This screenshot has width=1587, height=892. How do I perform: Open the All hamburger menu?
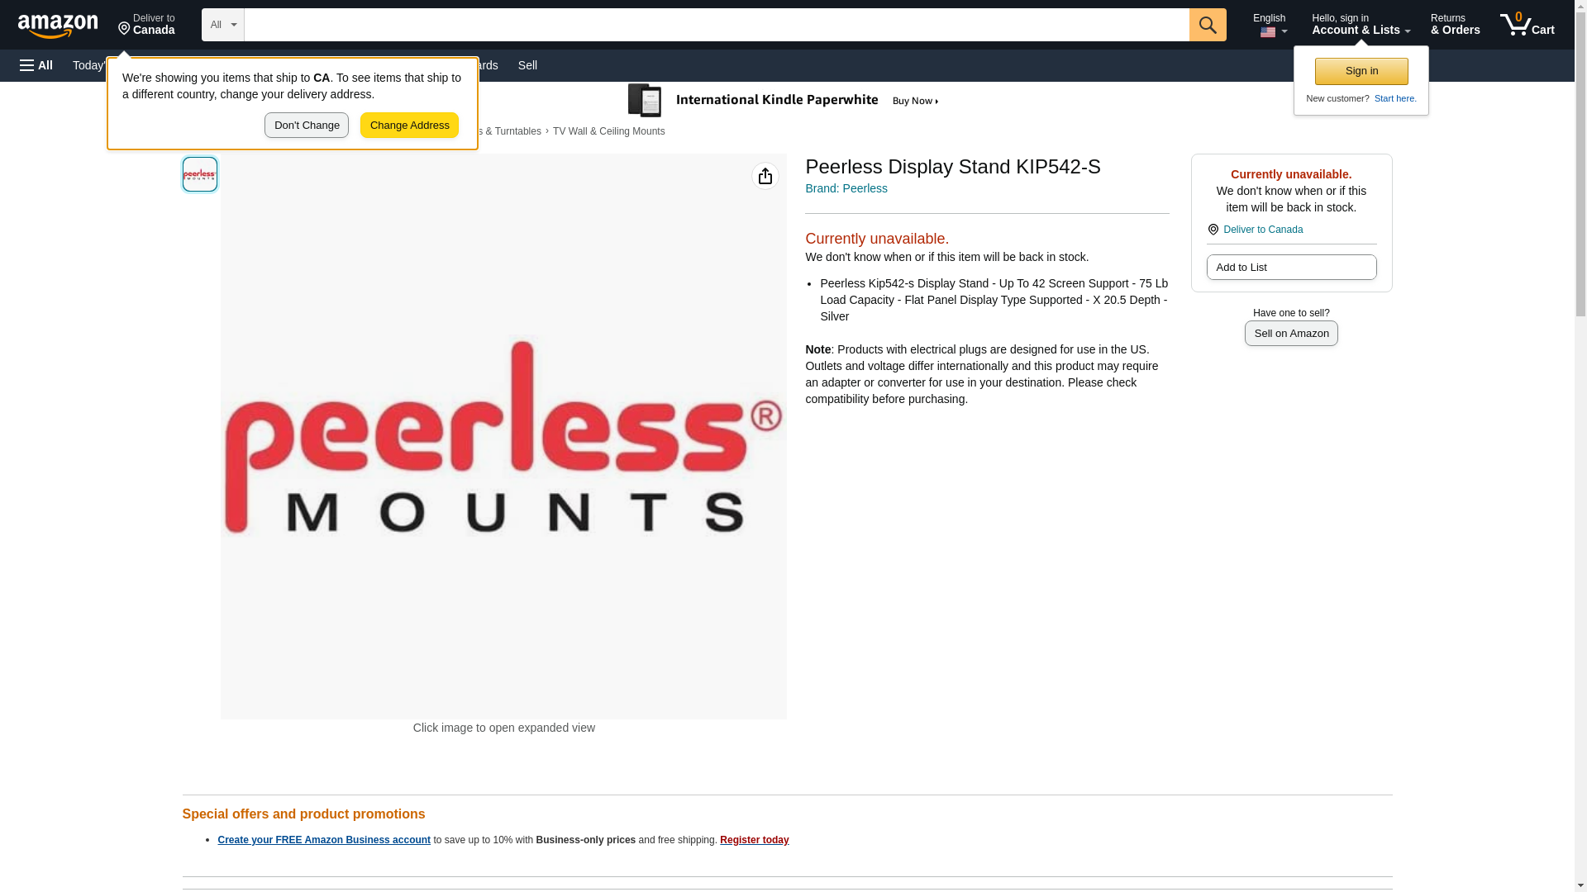point(36,65)
